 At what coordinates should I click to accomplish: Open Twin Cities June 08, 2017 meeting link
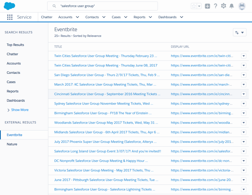coord(106,65)
